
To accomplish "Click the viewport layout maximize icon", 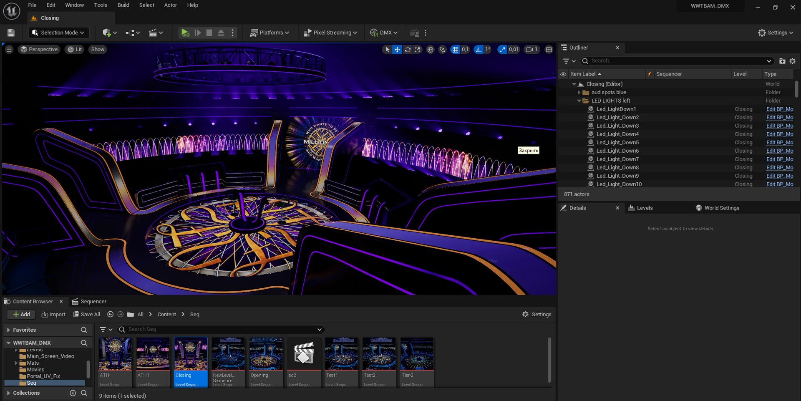I will pos(549,50).
